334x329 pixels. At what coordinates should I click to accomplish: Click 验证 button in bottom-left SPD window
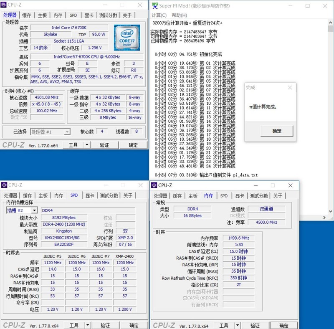coord(105,325)
